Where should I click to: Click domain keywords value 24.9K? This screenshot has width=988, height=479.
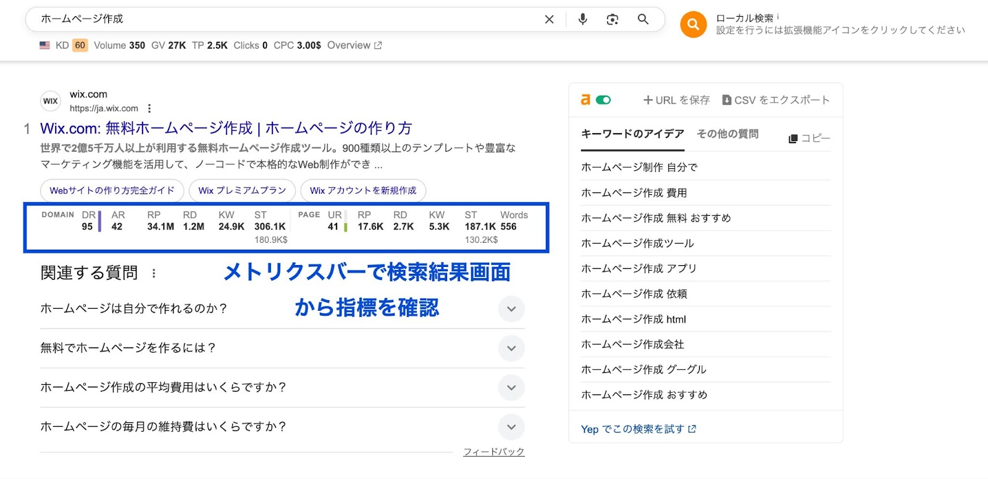point(232,227)
